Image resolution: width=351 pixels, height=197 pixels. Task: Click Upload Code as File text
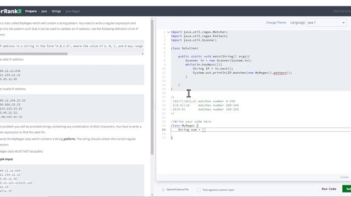(178, 189)
